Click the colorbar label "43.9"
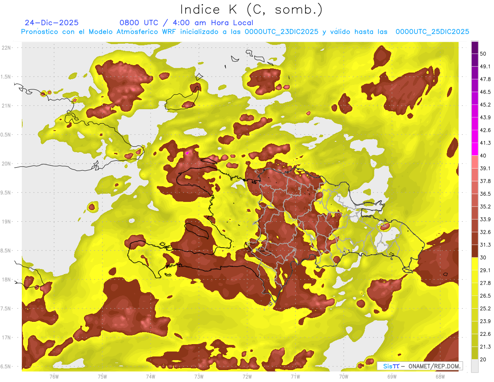This screenshot has width=494, height=382. click(x=485, y=118)
